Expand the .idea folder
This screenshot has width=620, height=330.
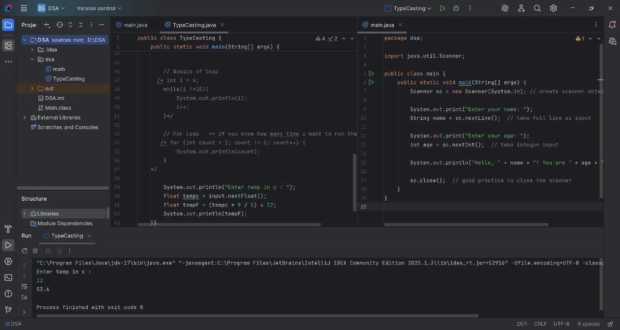point(33,50)
